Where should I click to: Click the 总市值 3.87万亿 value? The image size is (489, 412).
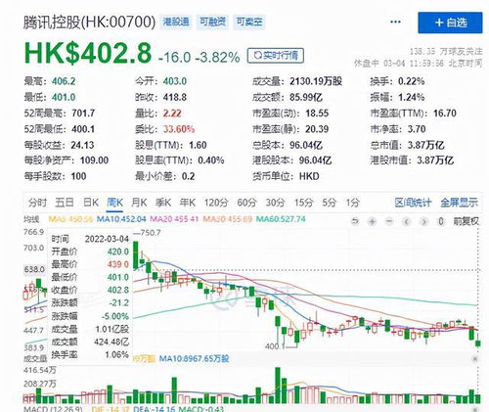tap(425, 145)
